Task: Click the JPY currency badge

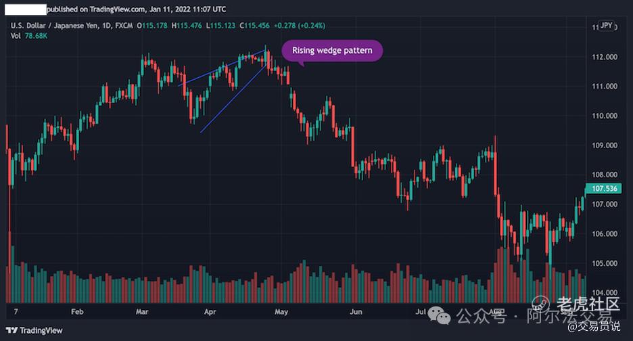Action: click(x=606, y=26)
